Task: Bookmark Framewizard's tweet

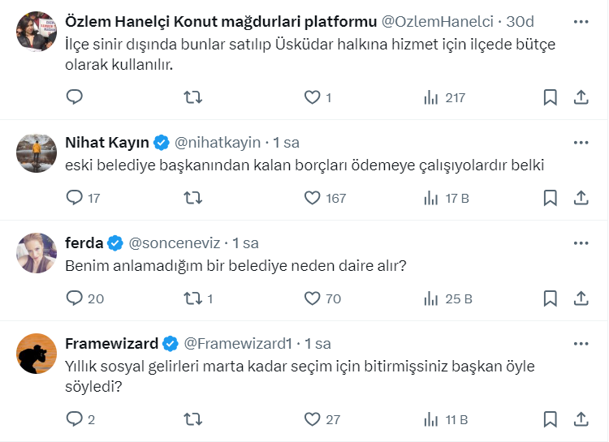Action: click(x=550, y=419)
